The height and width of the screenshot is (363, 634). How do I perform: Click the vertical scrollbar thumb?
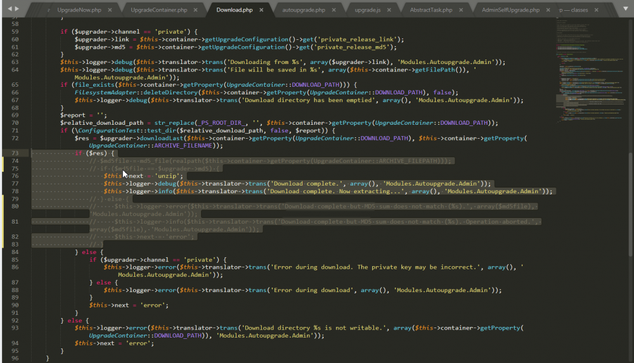pos(629,203)
